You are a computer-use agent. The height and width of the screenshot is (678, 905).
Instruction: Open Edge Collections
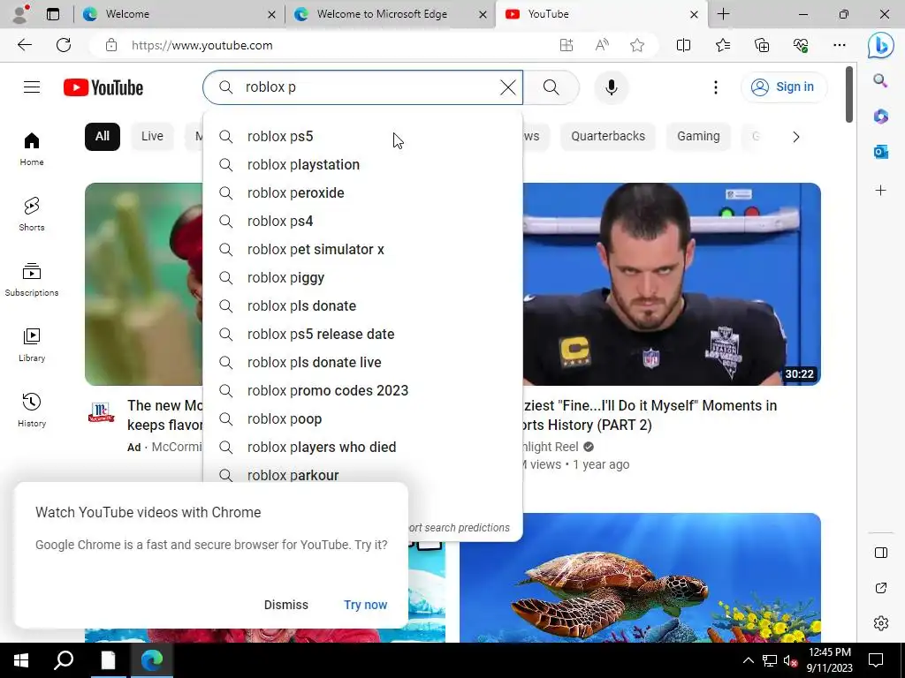[x=762, y=45]
